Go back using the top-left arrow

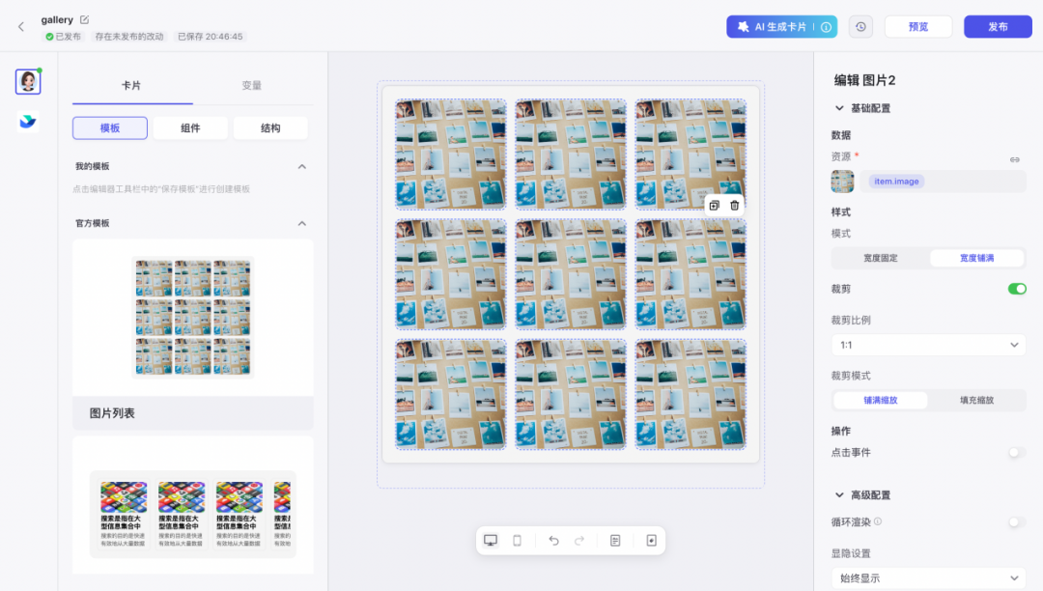coord(21,27)
